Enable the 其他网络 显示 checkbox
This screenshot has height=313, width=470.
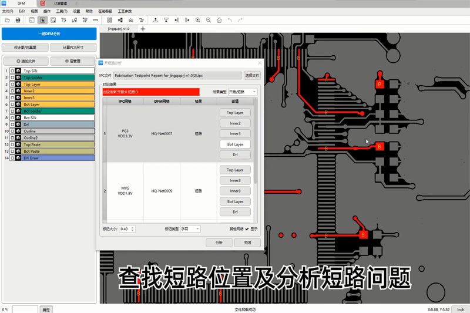click(247, 229)
